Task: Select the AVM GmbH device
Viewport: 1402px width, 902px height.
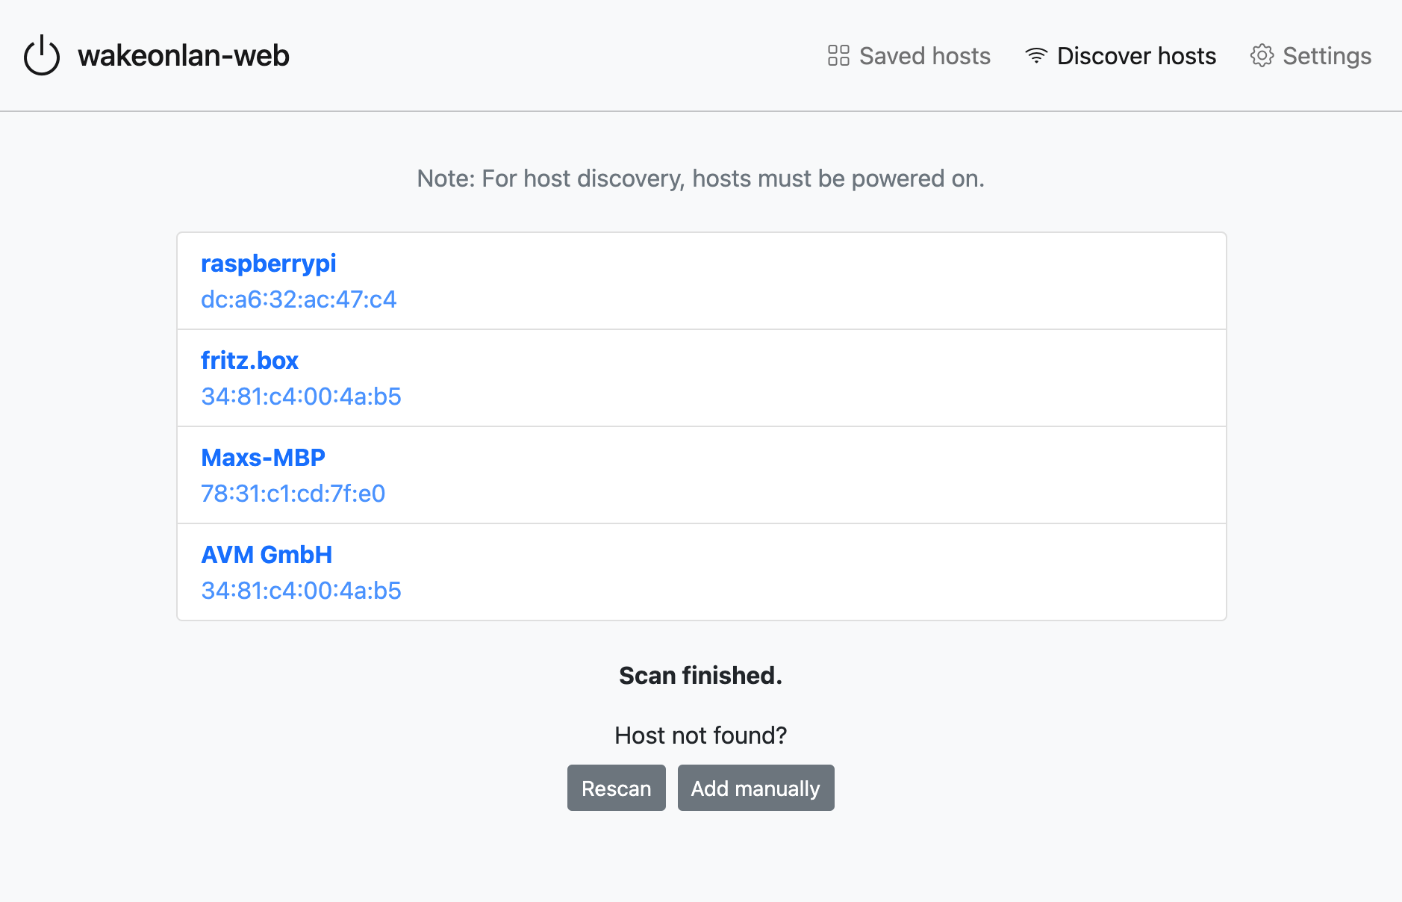Action: pyautogui.click(x=267, y=554)
